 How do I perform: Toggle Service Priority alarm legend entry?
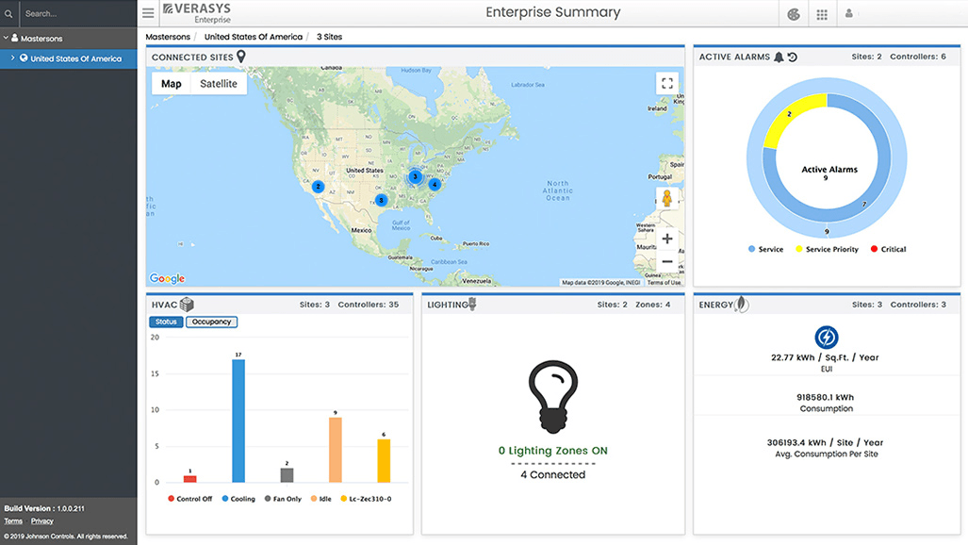[x=828, y=249]
